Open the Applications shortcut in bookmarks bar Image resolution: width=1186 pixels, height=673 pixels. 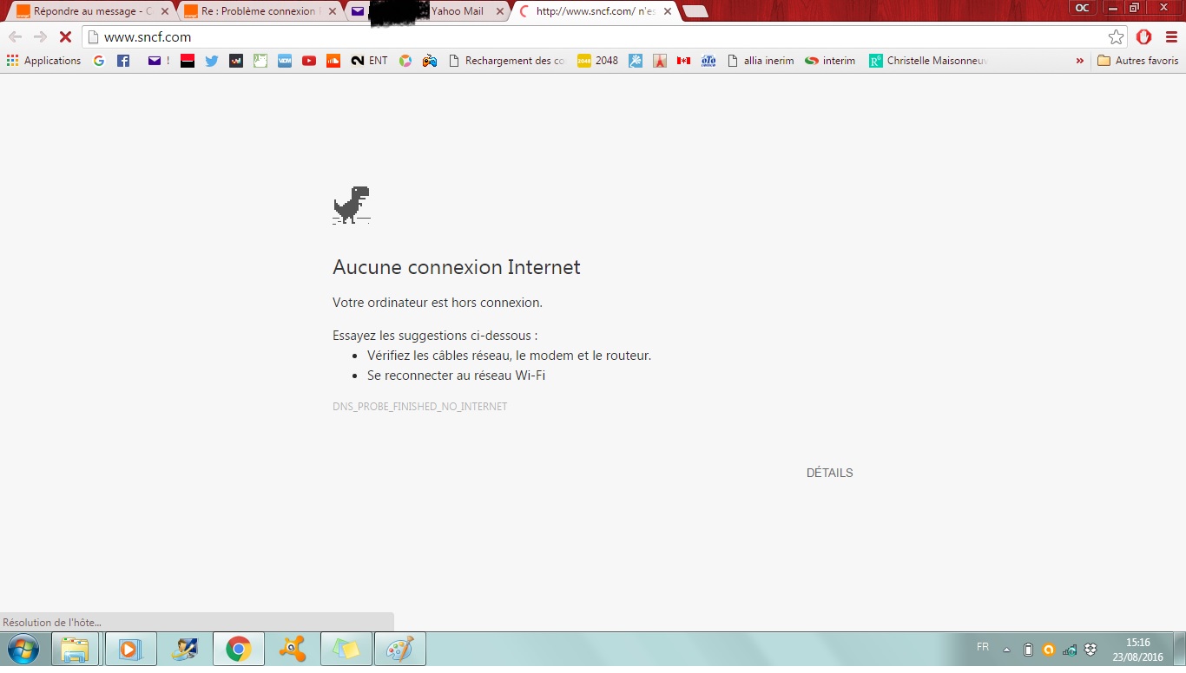click(x=43, y=61)
